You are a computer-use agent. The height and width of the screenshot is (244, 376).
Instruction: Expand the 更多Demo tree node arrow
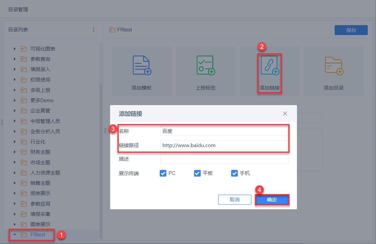pos(15,100)
